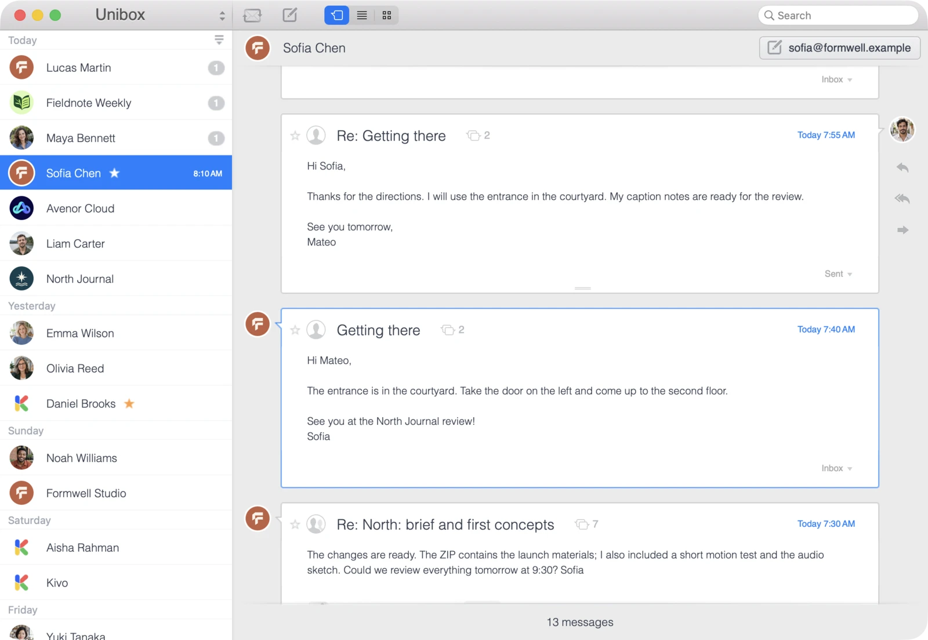Switch to grid attachments view
This screenshot has height=640, width=928.
(387, 15)
